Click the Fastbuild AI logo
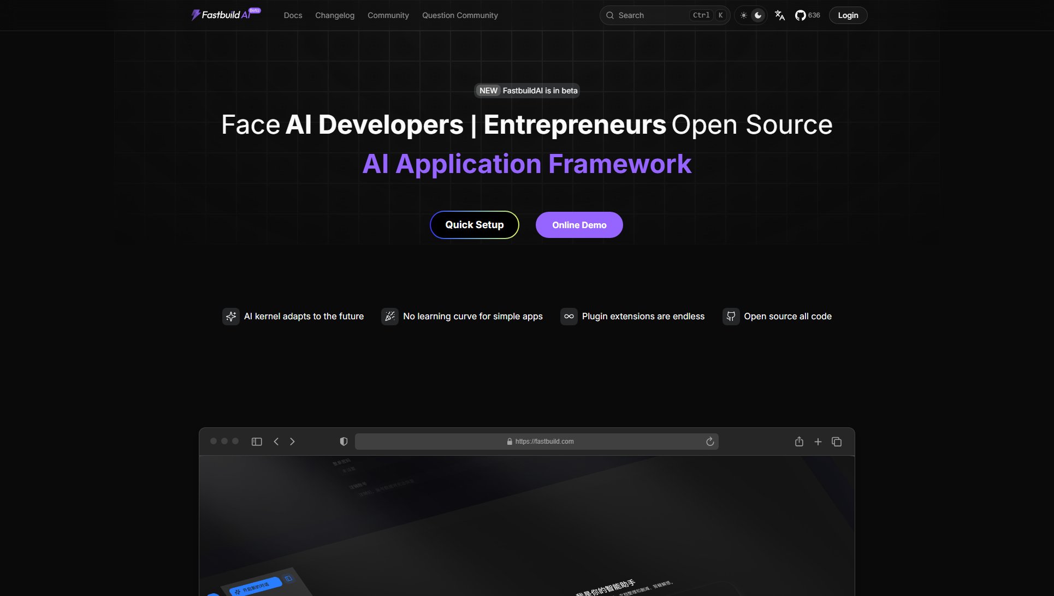Screen dimensions: 1054x596 pyautogui.click(x=221, y=15)
